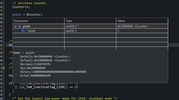This screenshot has height=100, width=179.
Task: Select the X= variable icon beside *point
Action: coord(24,31)
